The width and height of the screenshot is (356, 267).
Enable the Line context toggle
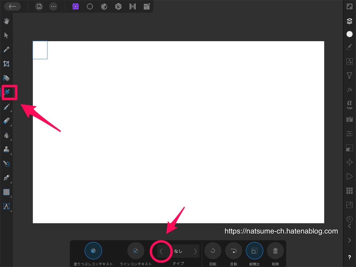tap(136, 251)
